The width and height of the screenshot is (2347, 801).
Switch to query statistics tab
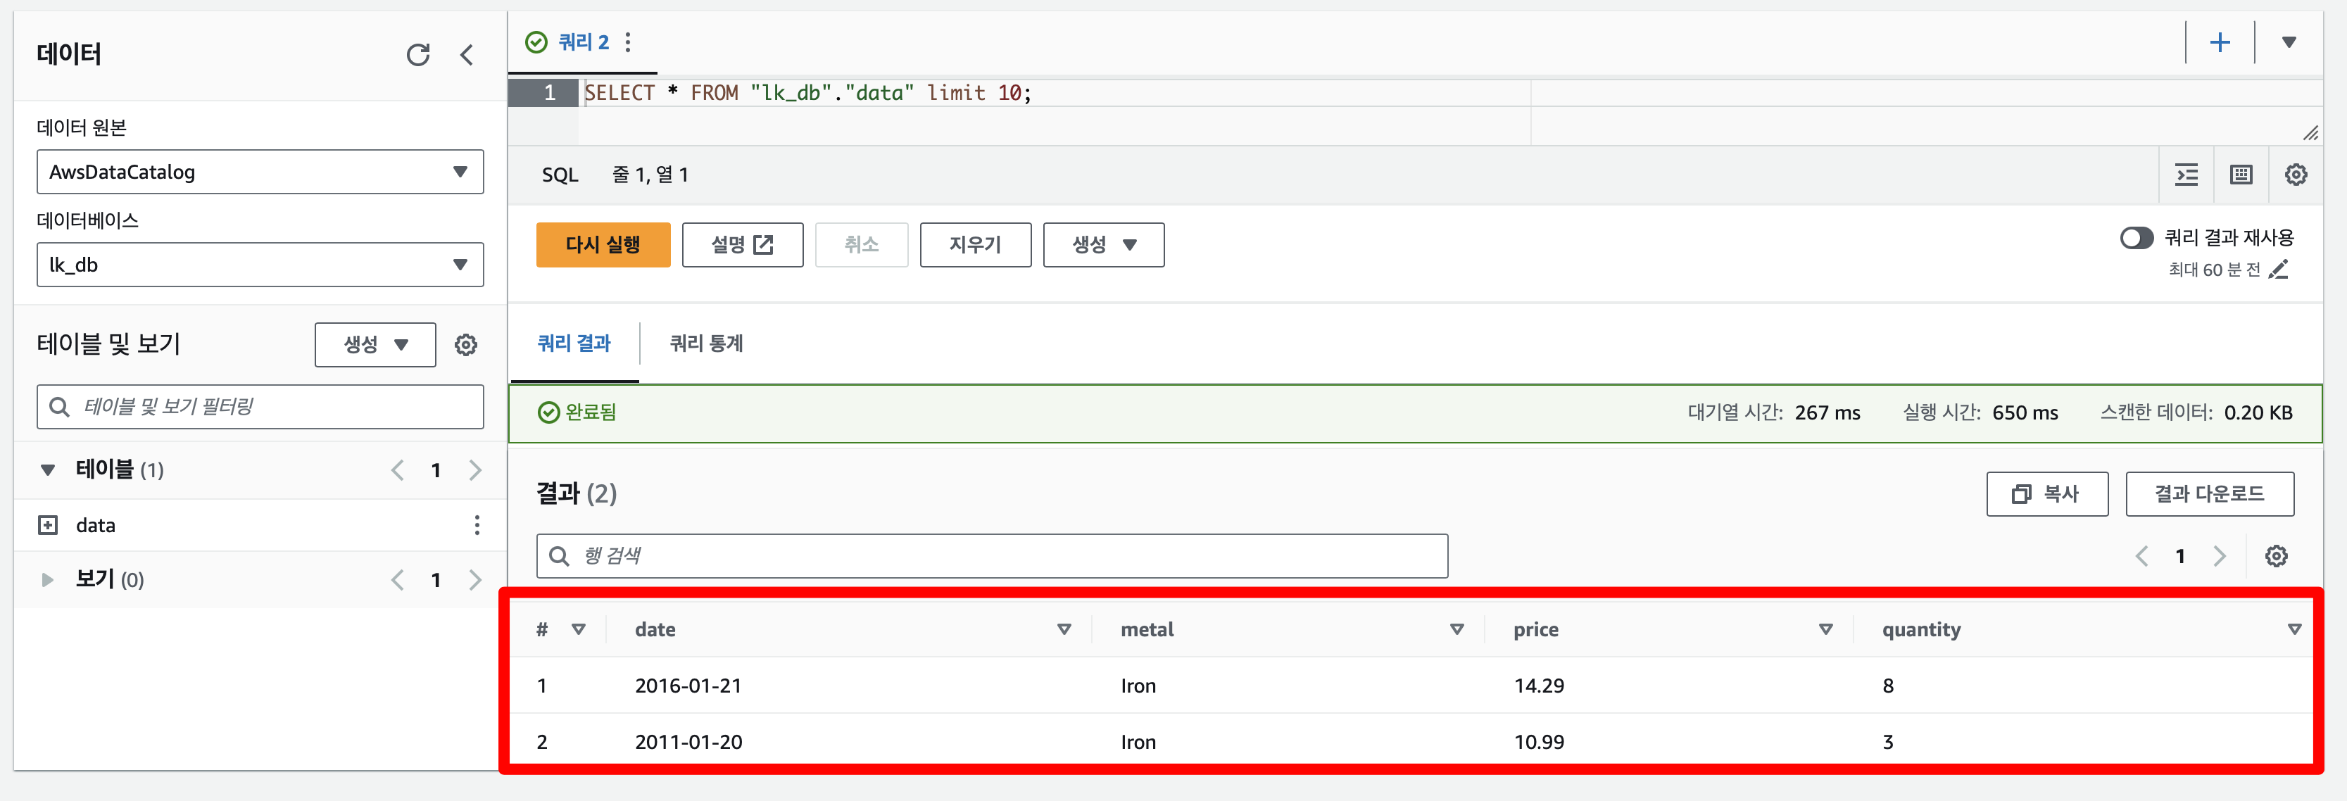click(706, 343)
